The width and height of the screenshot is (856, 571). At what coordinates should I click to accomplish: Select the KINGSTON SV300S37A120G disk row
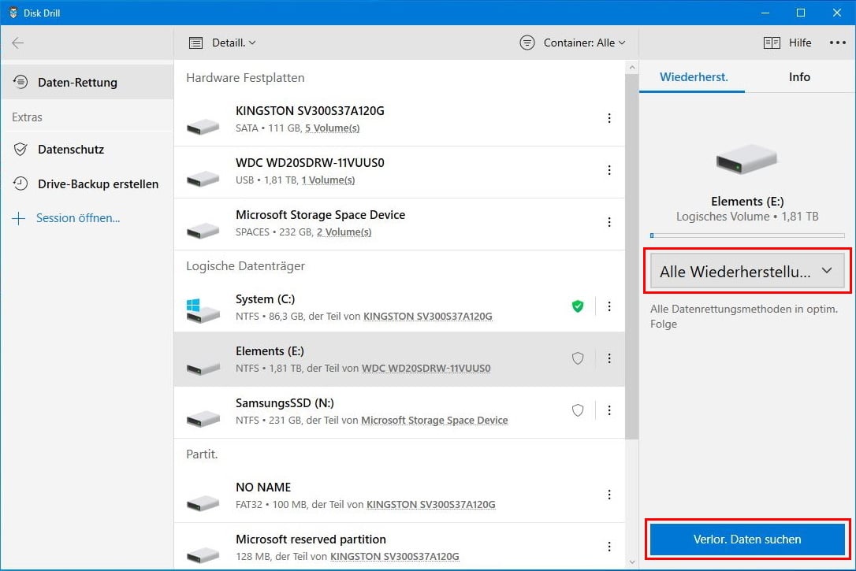coord(400,120)
